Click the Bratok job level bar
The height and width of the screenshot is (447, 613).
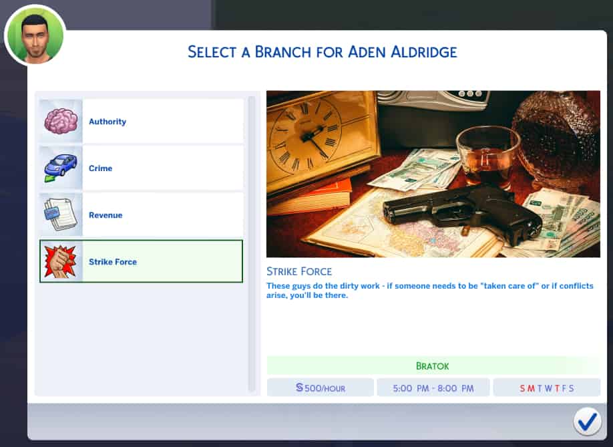[433, 366]
